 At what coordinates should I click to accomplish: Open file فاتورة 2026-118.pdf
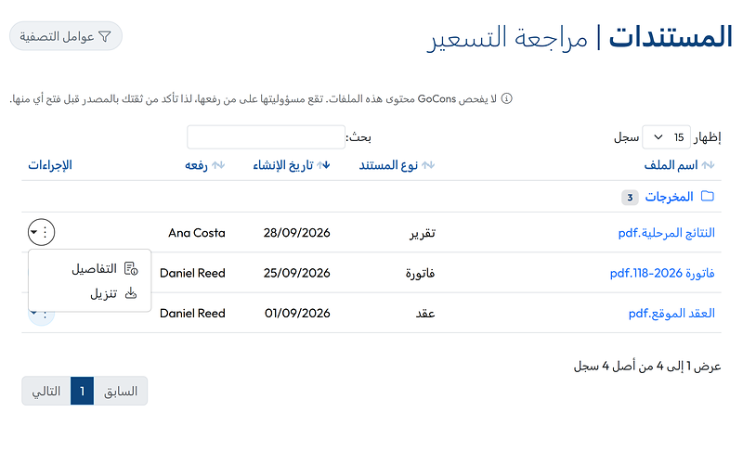(x=662, y=273)
